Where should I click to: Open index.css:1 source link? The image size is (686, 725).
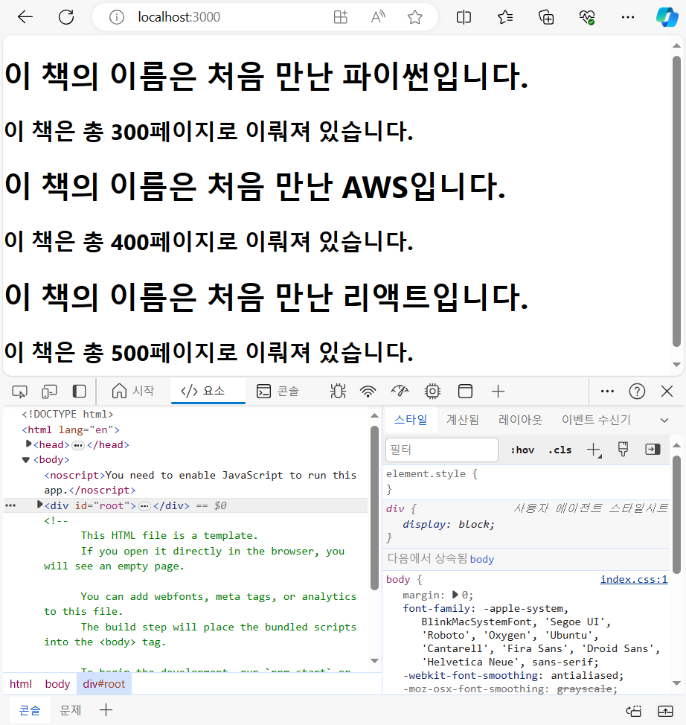(634, 579)
